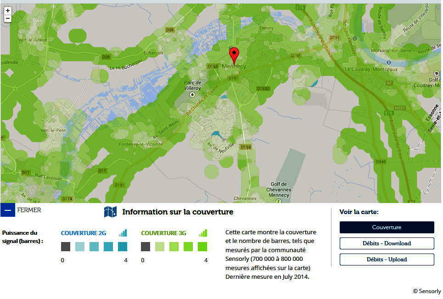This screenshot has height=299, width=443.
Task: Zoom in the map with plus button
Action: [x=8, y=11]
